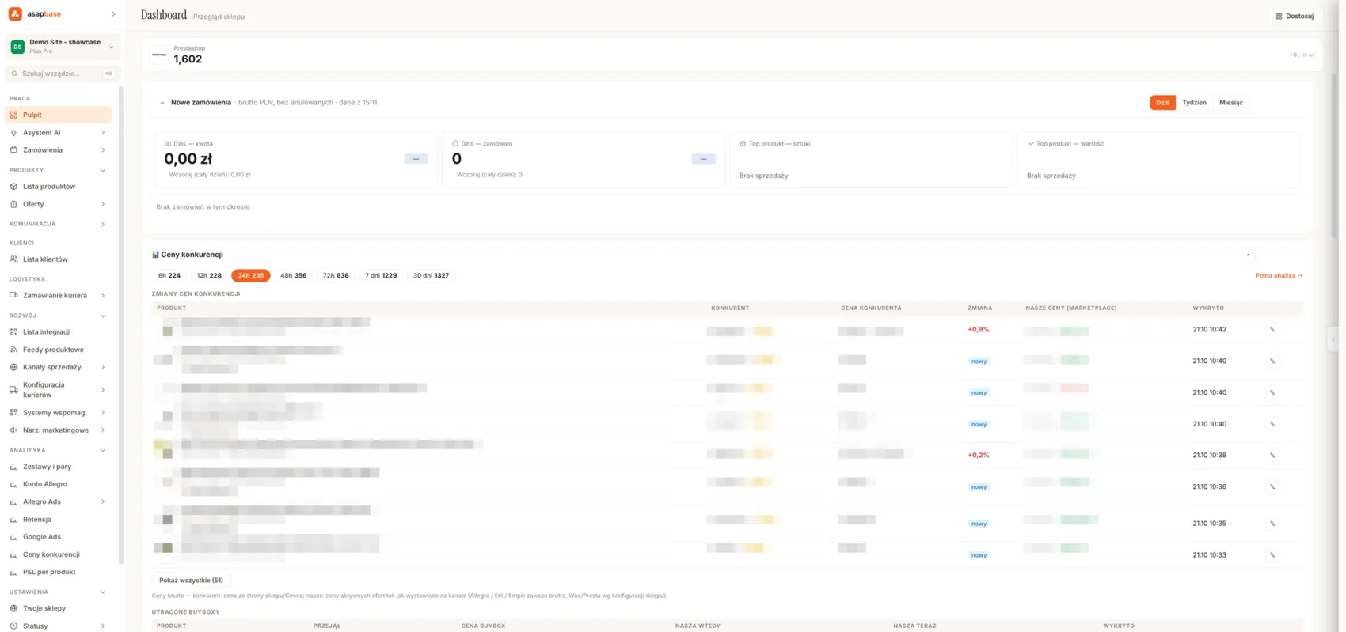1346x632 pixels.
Task: Click the Feedy produktowe feed icon
Action: pos(13,350)
